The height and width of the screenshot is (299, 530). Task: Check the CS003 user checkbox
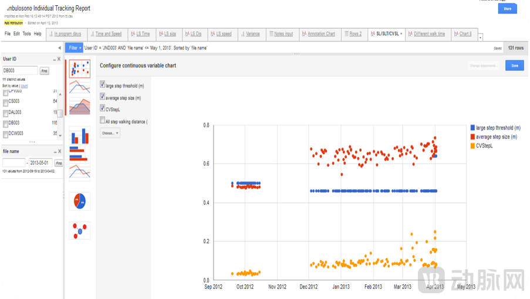(x=5, y=102)
